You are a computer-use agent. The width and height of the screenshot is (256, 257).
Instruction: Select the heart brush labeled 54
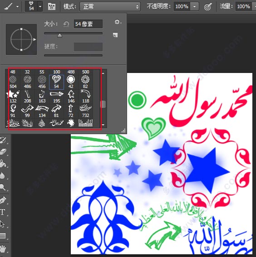click(x=56, y=82)
